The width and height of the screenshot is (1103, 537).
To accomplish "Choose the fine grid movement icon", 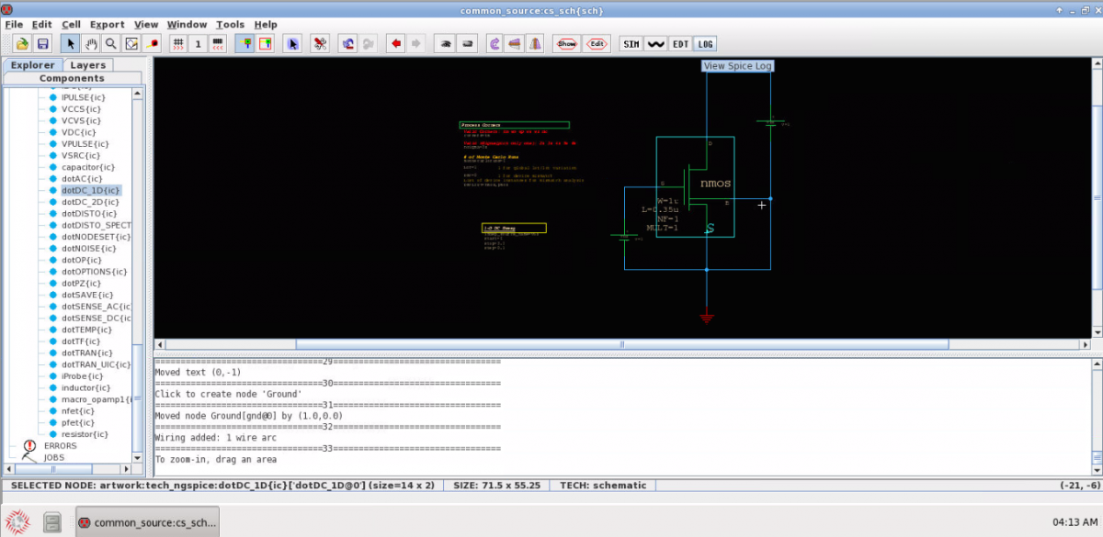I will tap(219, 43).
